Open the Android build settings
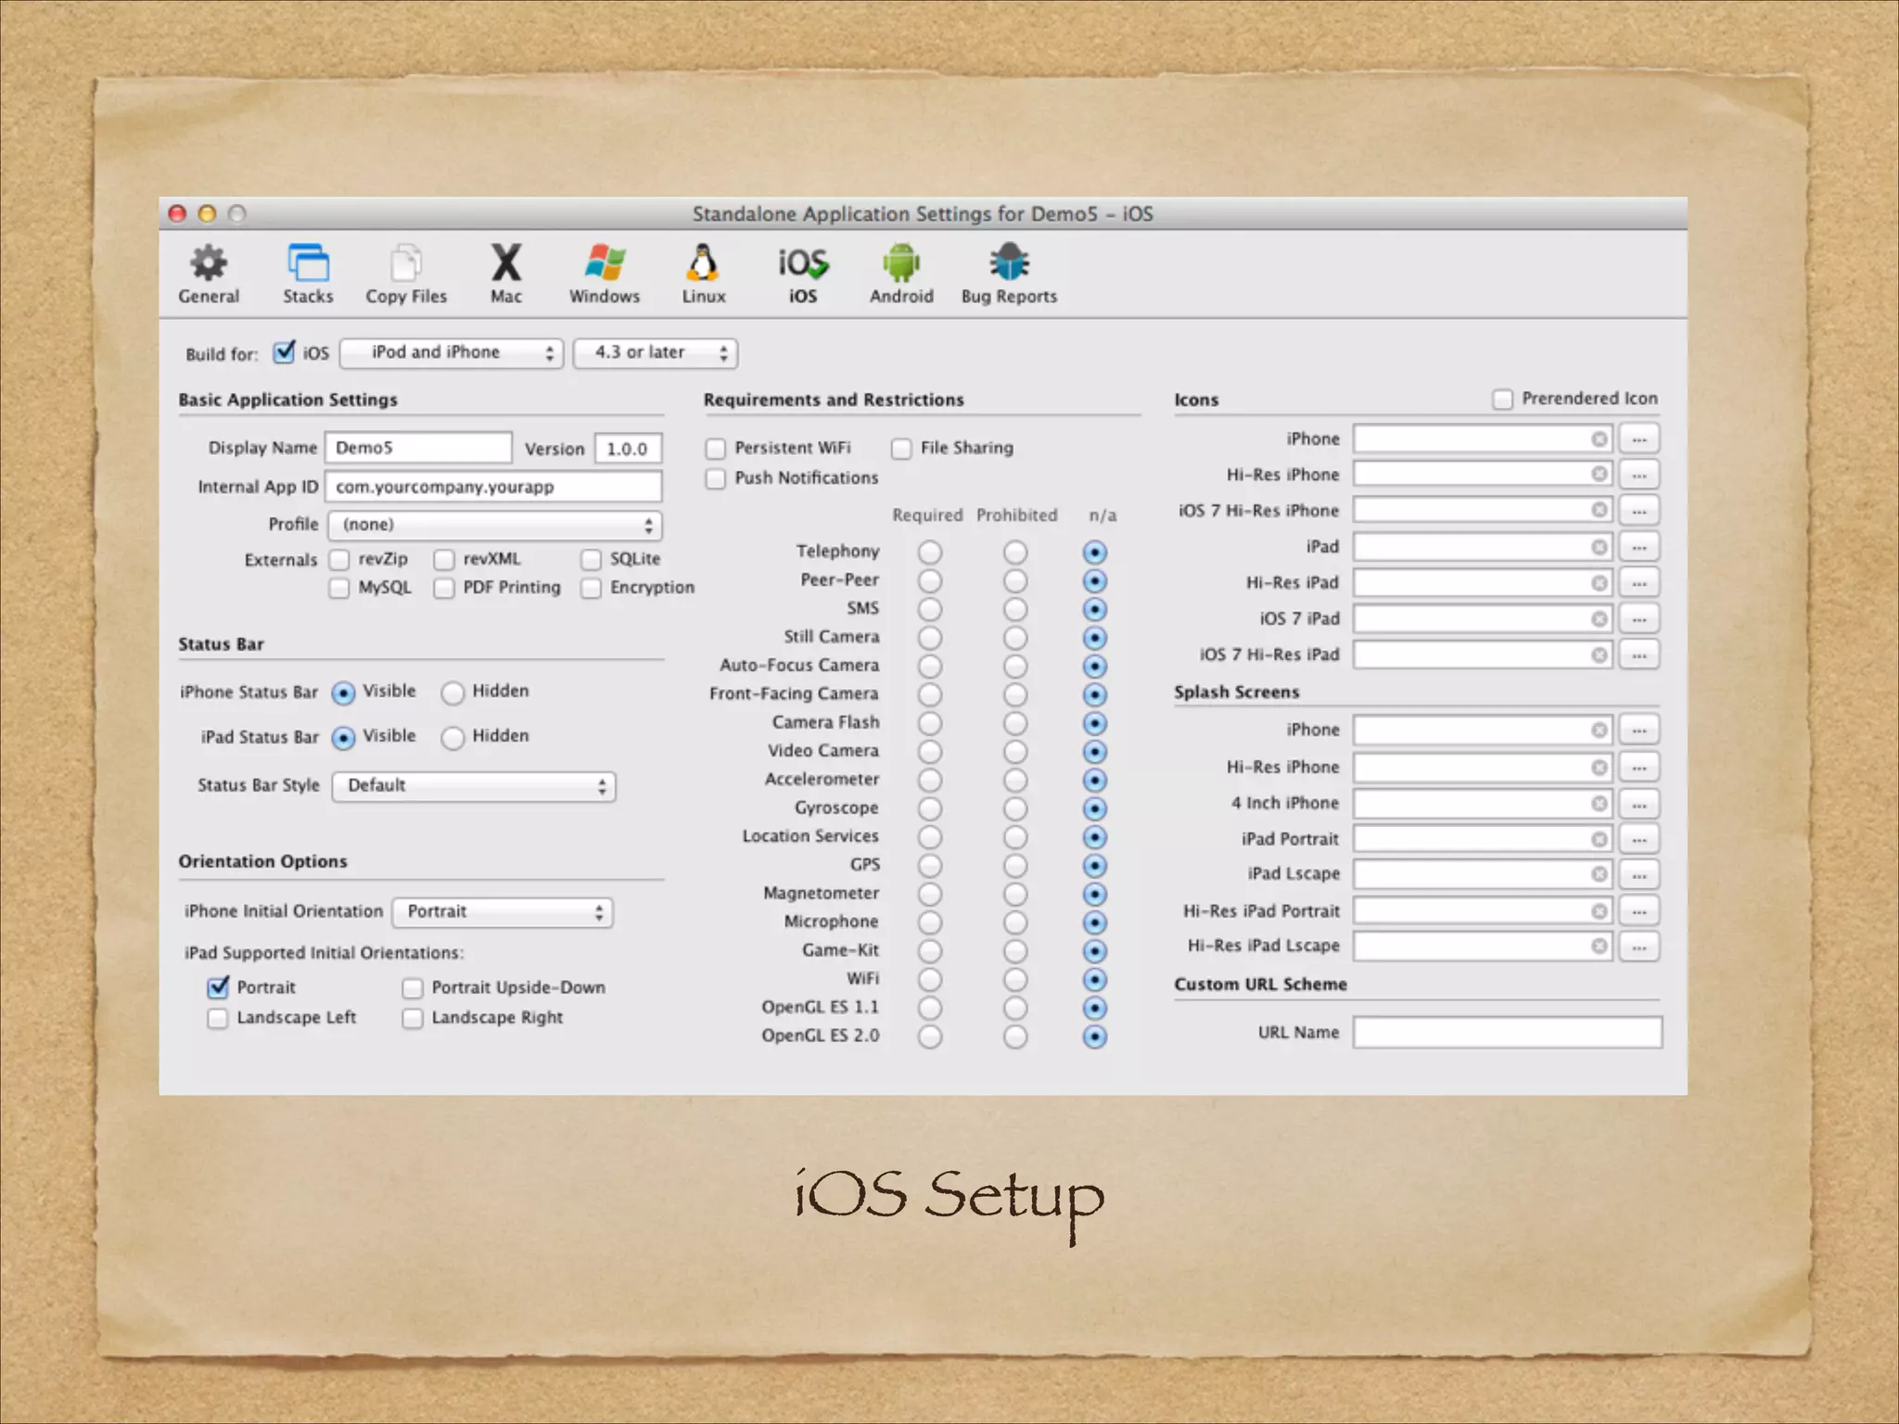1899x1424 pixels. tap(900, 273)
